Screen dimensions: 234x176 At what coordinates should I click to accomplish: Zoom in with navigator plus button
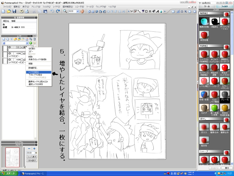[34, 149]
